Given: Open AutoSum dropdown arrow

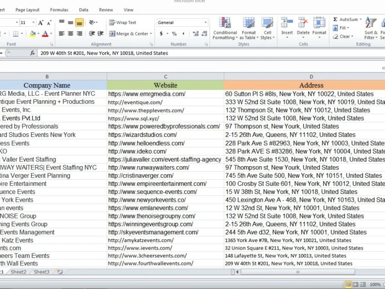Looking at the screenshot, I should pos(360,19).
